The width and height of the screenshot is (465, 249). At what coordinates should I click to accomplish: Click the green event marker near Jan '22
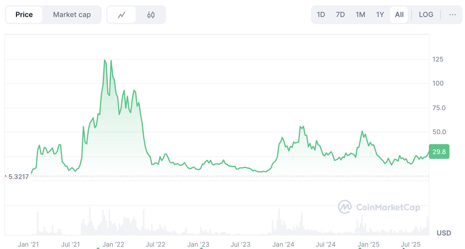pyautogui.click(x=98, y=248)
